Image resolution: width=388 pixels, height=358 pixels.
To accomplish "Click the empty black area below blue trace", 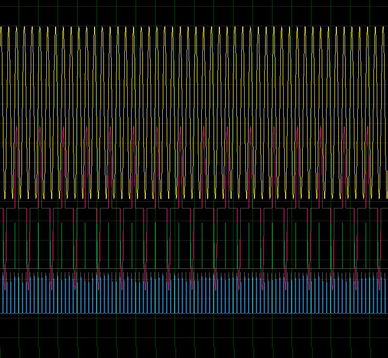I will point(195,336).
